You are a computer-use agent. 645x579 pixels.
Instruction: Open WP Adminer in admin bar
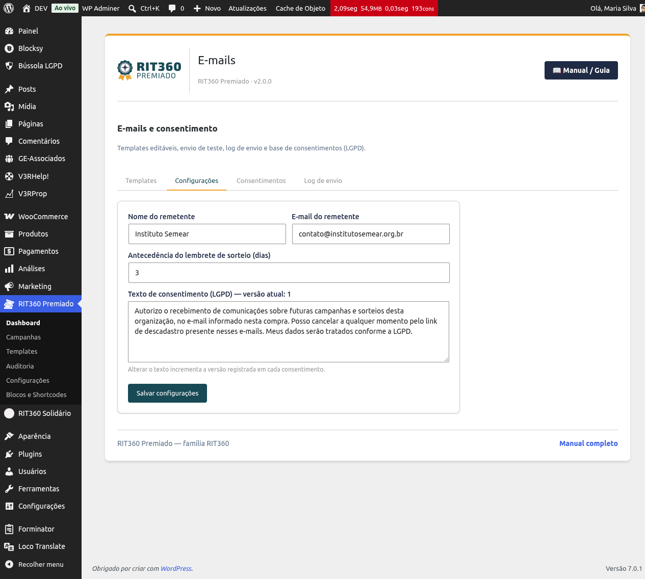[101, 8]
